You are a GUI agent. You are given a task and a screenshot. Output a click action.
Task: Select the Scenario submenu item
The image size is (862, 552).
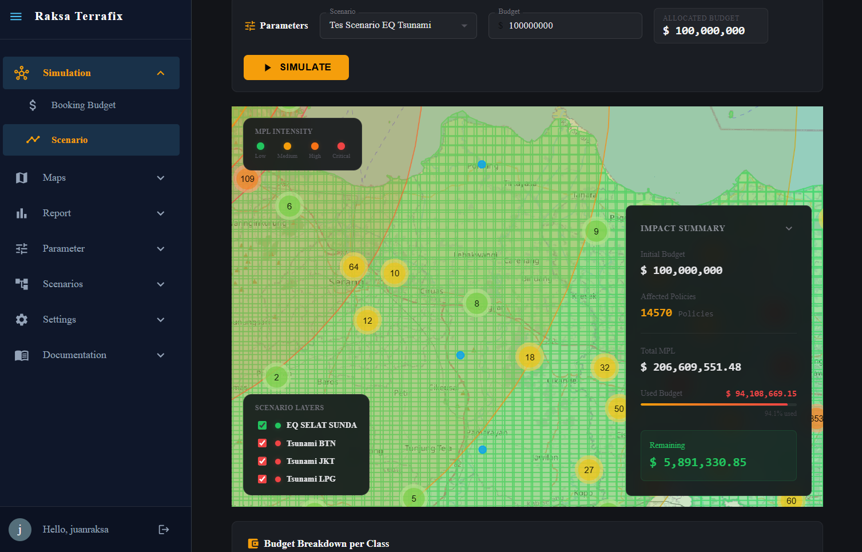click(x=92, y=140)
